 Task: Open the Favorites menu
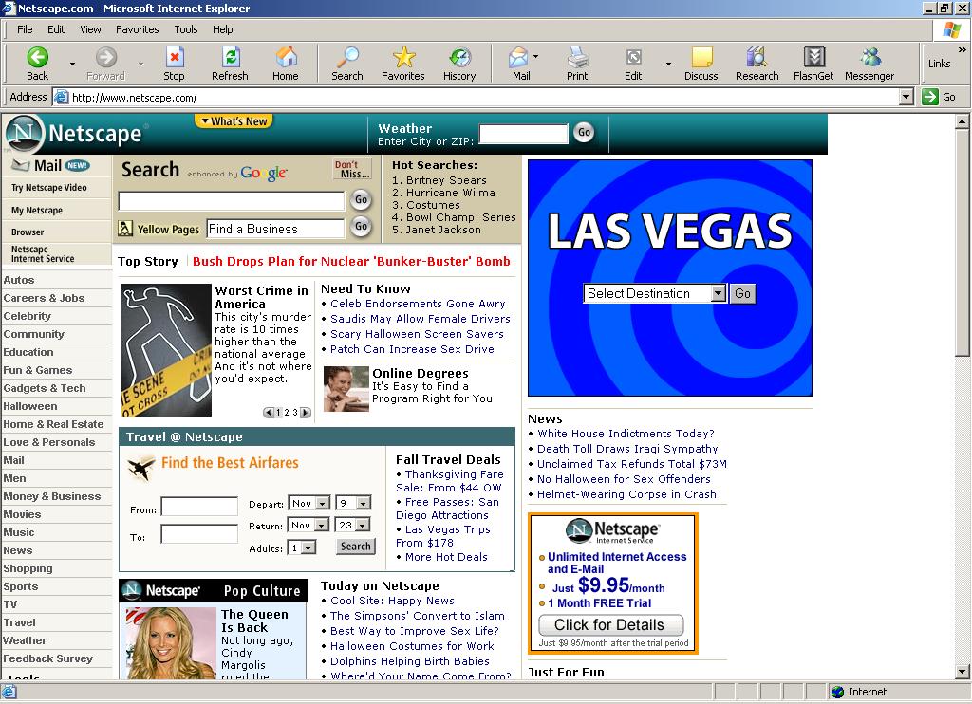click(x=138, y=29)
